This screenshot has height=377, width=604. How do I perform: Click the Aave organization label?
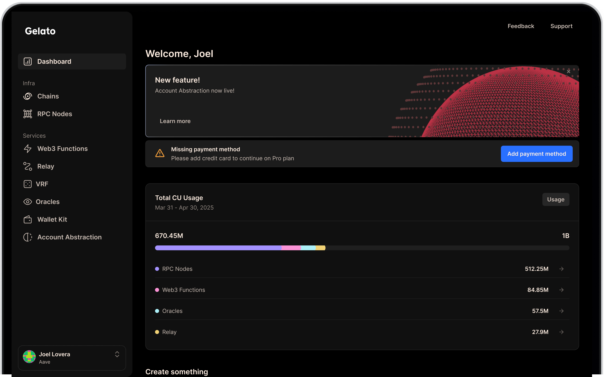45,362
